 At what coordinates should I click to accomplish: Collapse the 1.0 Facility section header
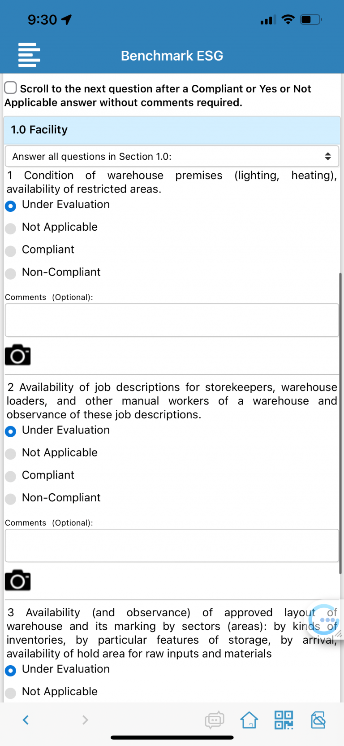coord(172,130)
